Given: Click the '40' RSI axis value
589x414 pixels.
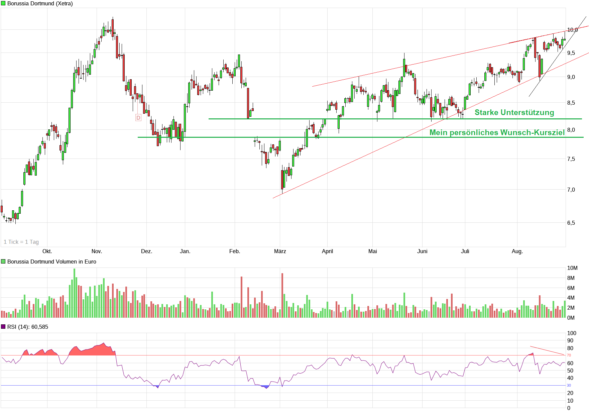Looking at the screenshot, I should (x=570, y=378).
